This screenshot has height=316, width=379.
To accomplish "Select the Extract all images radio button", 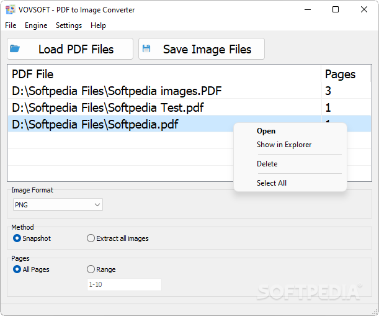I will pos(118,238).
